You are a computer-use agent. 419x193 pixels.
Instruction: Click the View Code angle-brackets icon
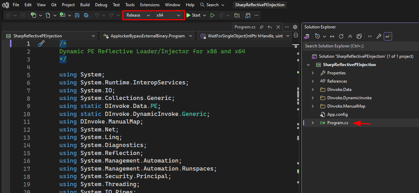click(x=370, y=36)
